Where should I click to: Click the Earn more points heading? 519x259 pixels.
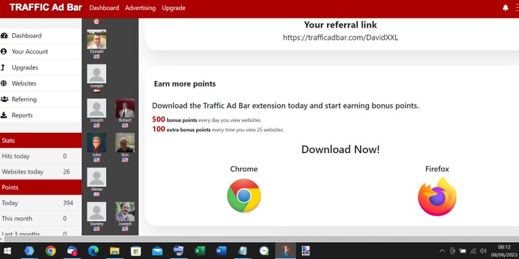click(184, 84)
